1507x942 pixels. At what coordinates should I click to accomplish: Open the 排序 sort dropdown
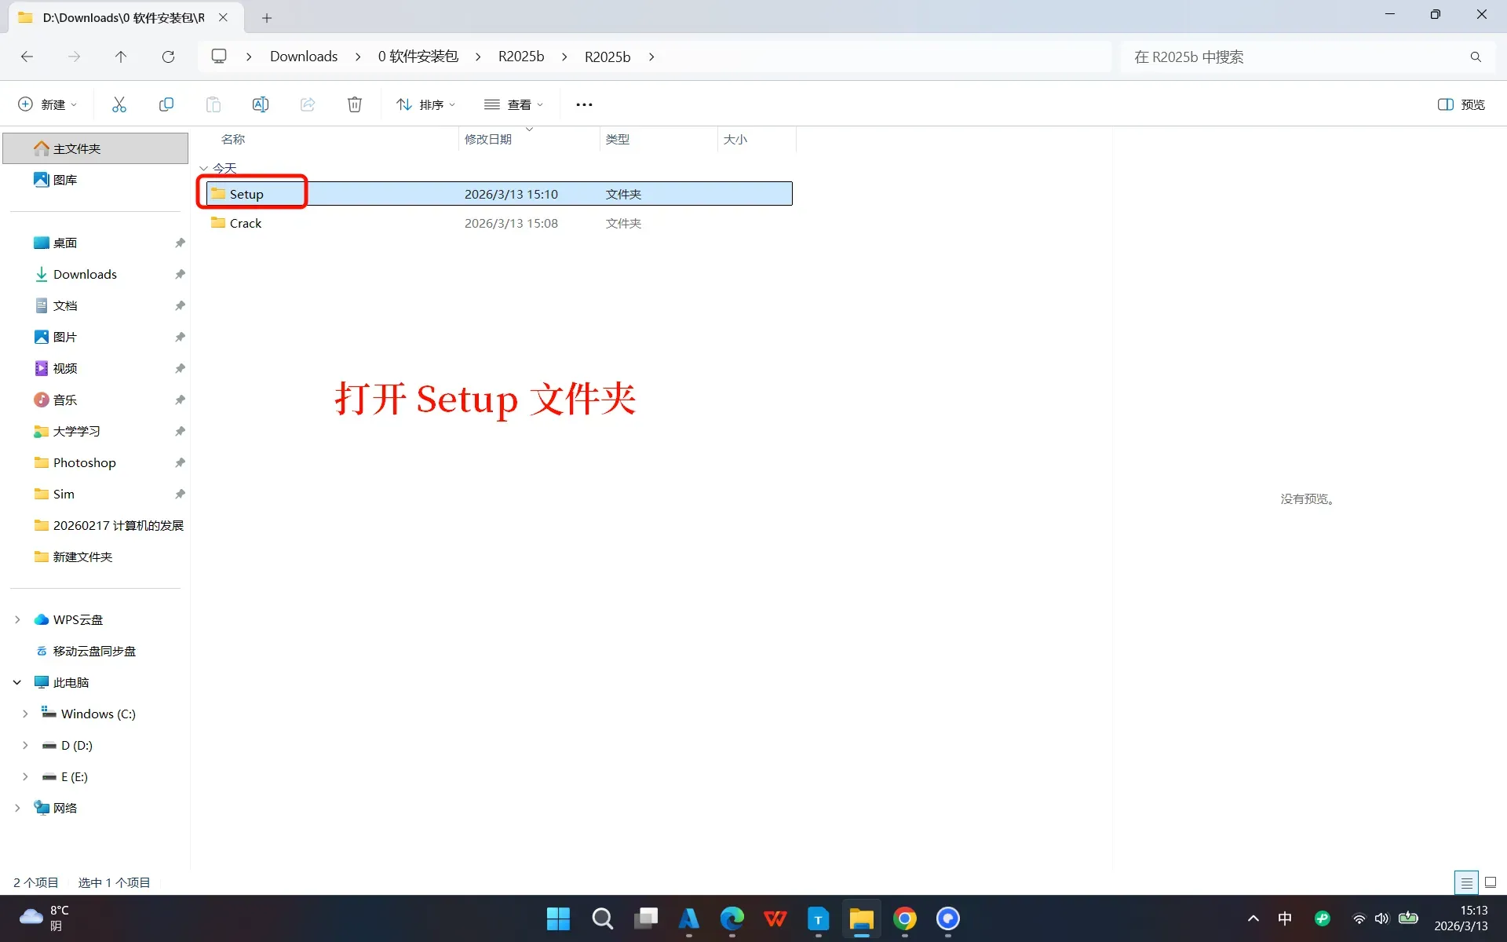click(x=425, y=104)
